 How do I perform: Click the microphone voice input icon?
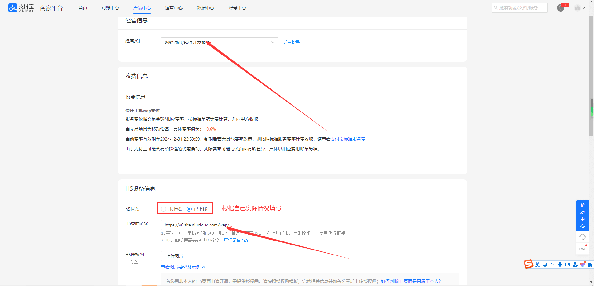click(560, 265)
